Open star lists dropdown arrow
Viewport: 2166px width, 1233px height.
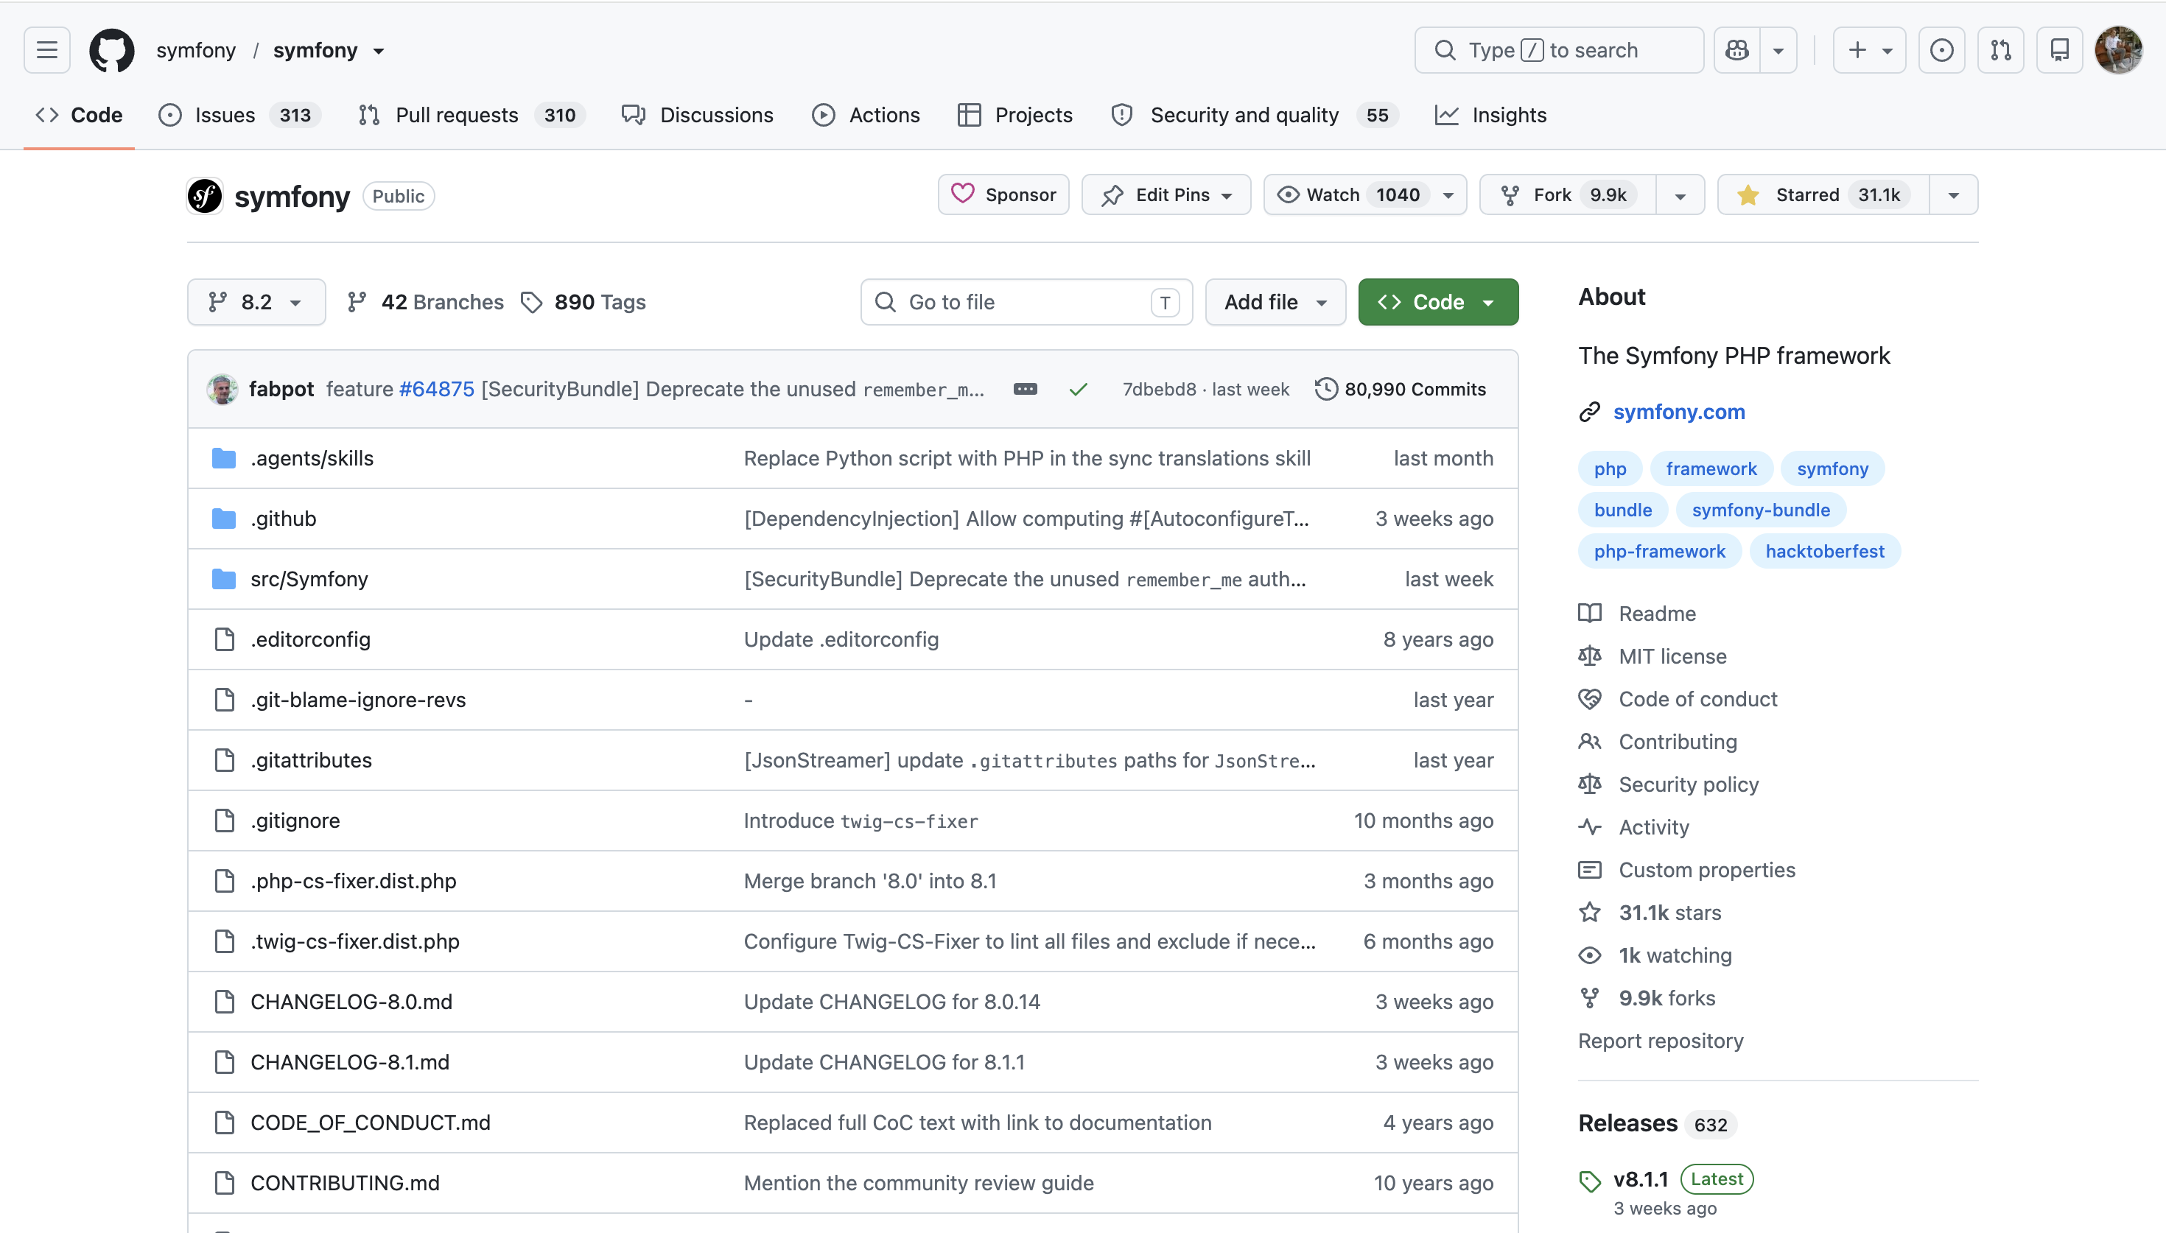click(1954, 194)
